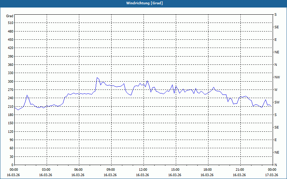Click the 03:00 time label
This screenshot has width=287, height=179.
[x=47, y=170]
